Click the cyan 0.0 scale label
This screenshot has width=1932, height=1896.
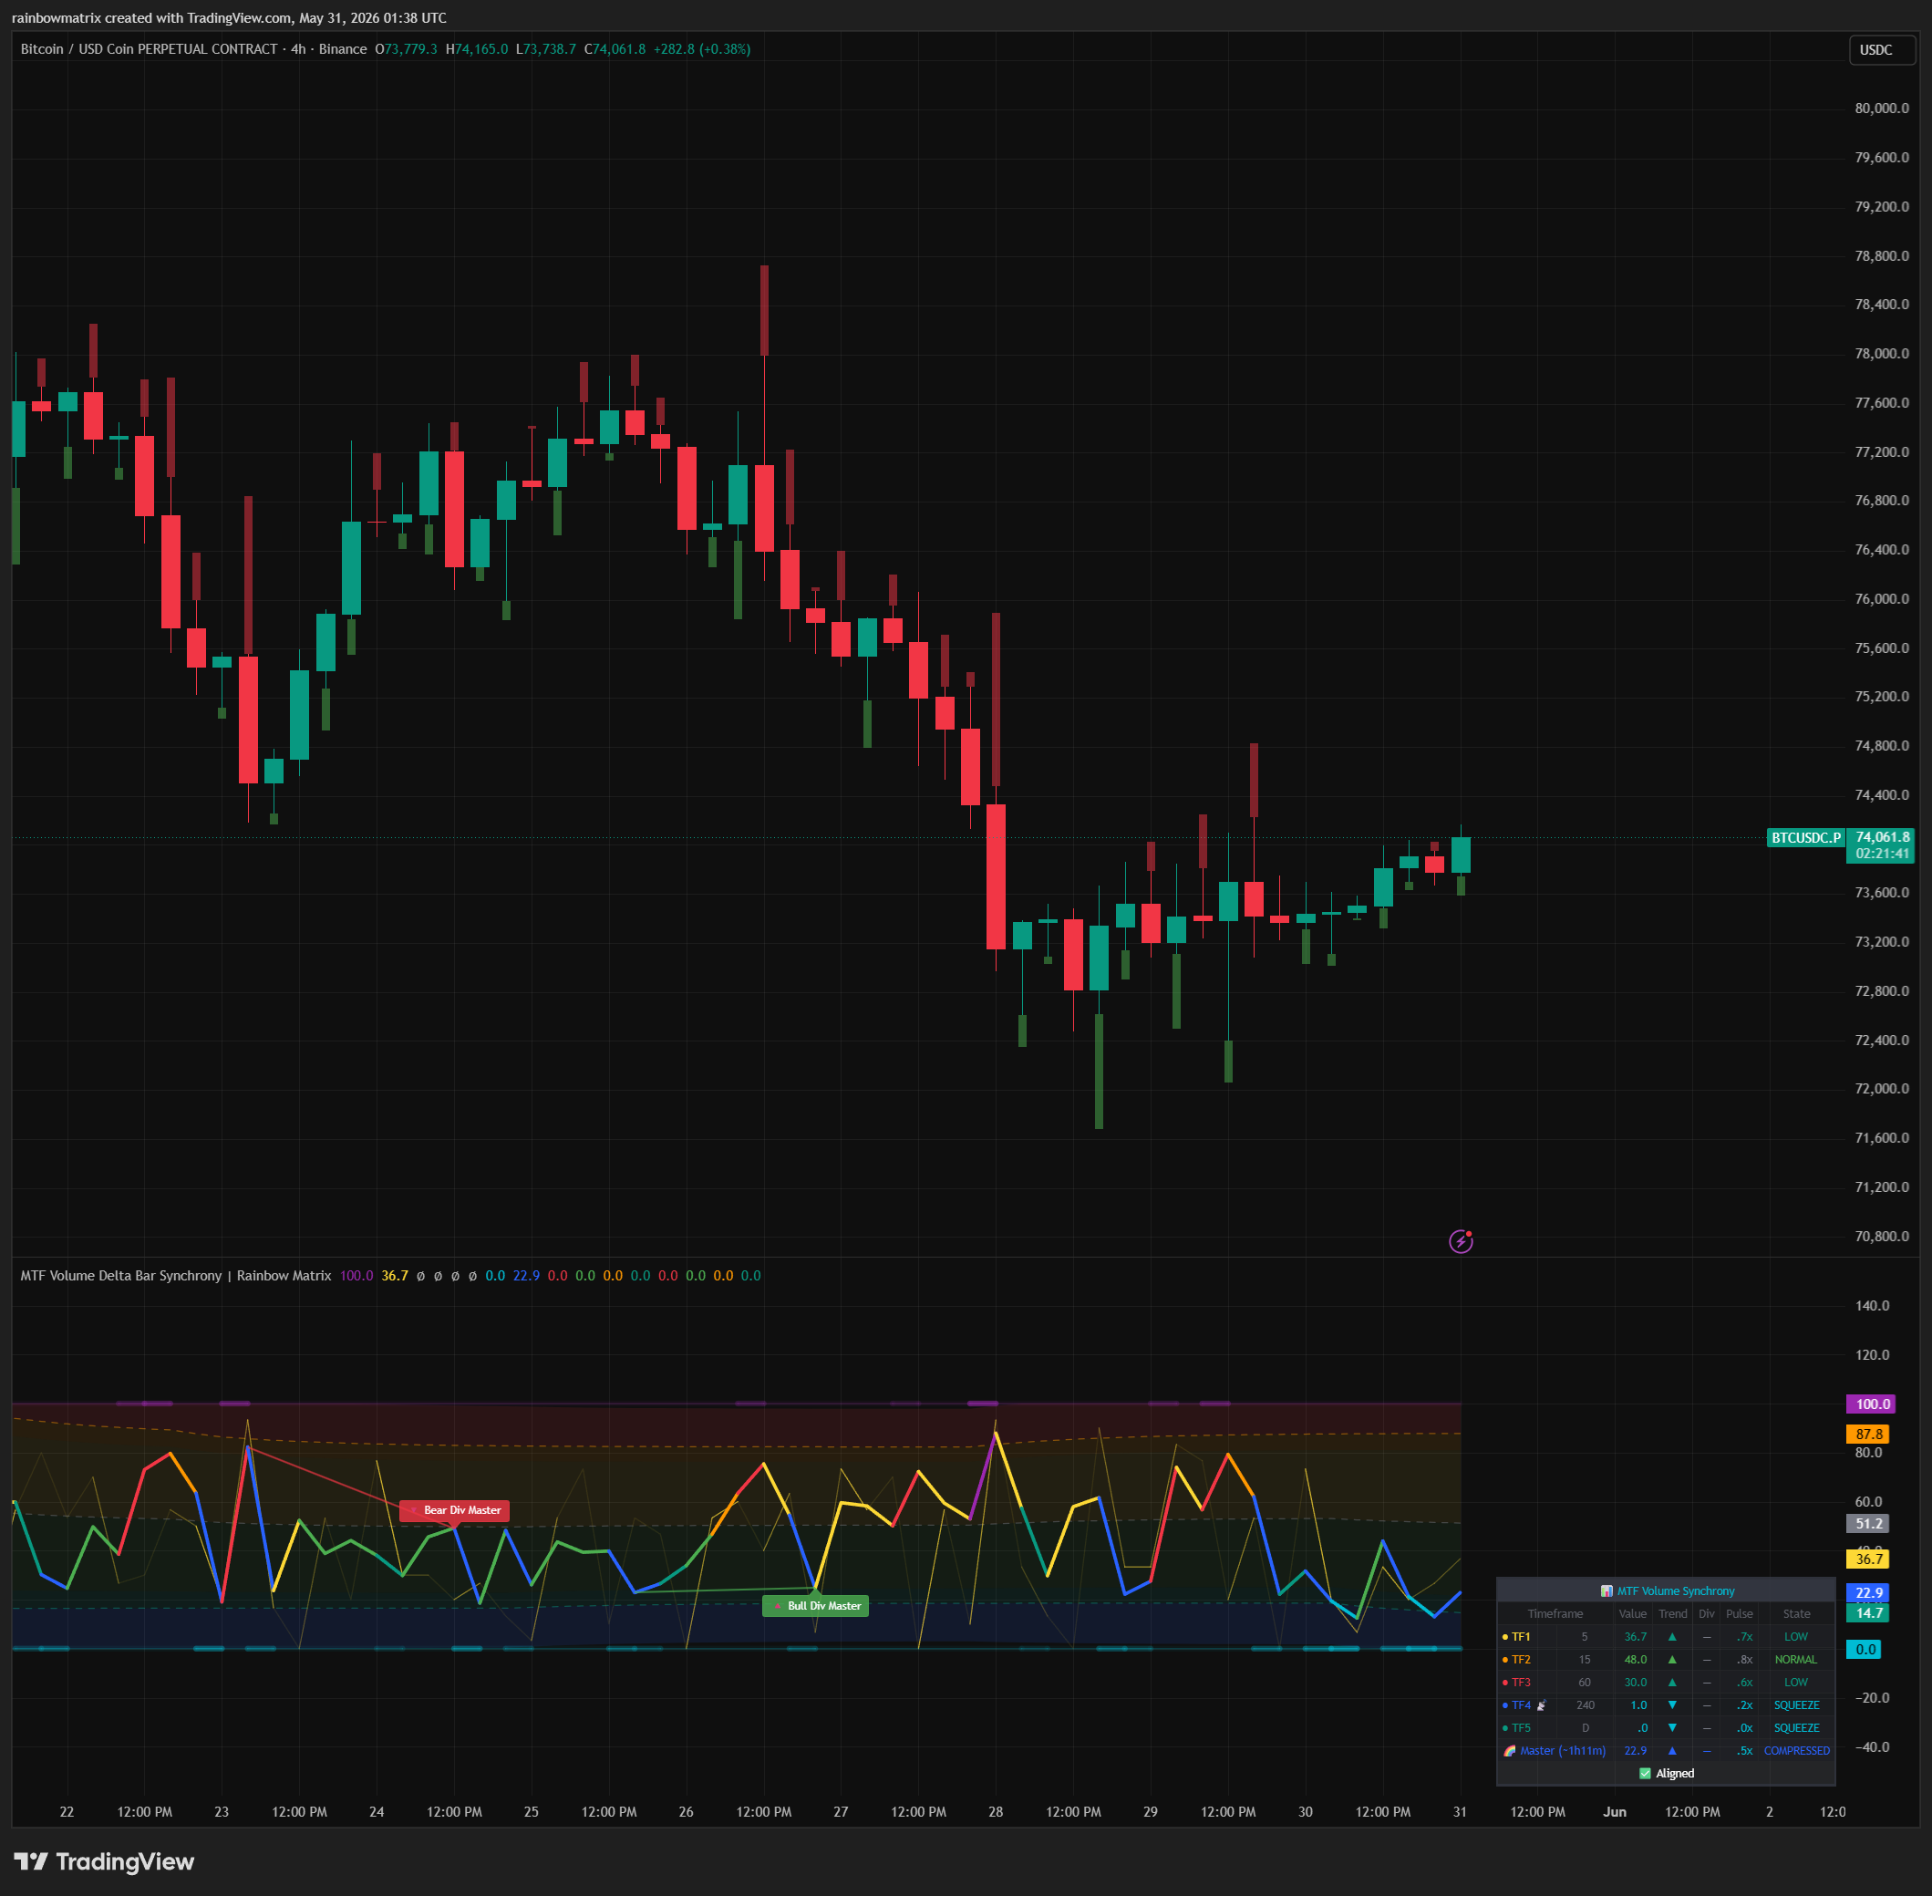1865,1650
